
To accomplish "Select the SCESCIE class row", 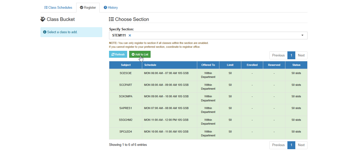I will tap(208, 75).
